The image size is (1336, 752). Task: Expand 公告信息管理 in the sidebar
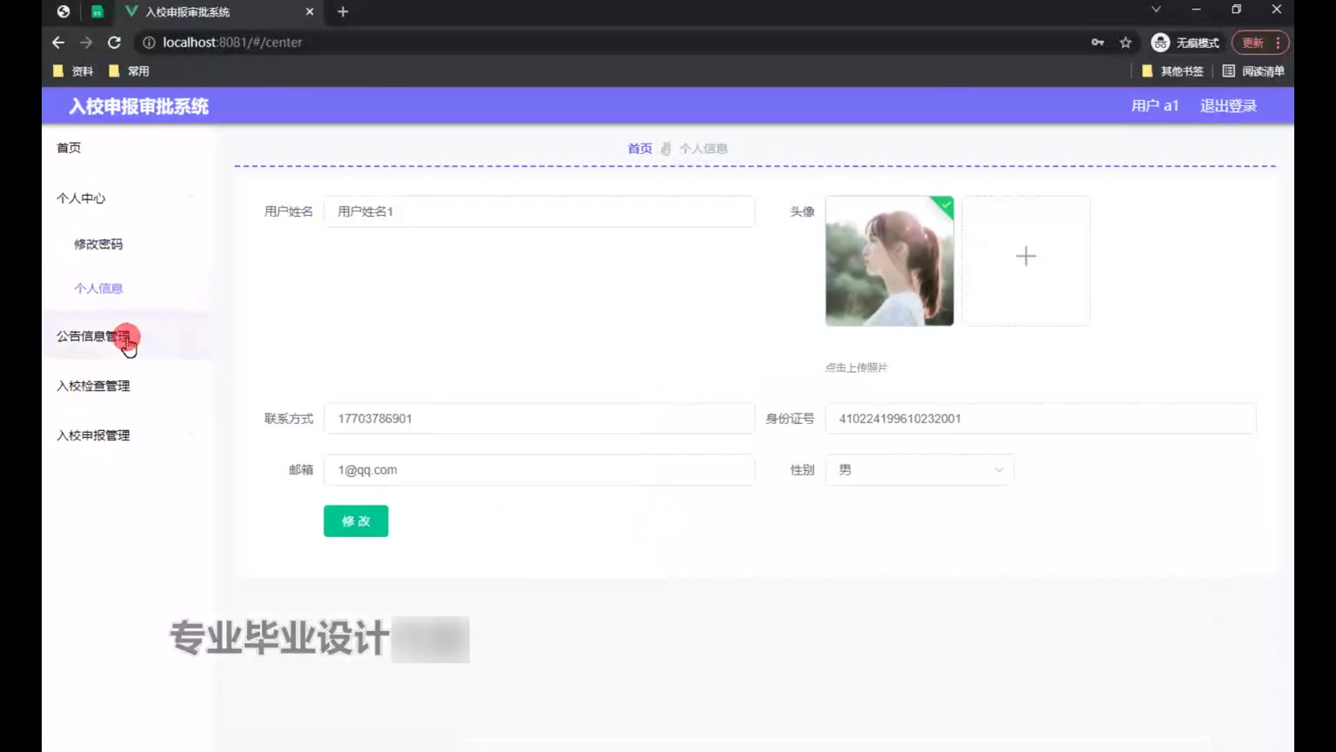pyautogui.click(x=125, y=336)
